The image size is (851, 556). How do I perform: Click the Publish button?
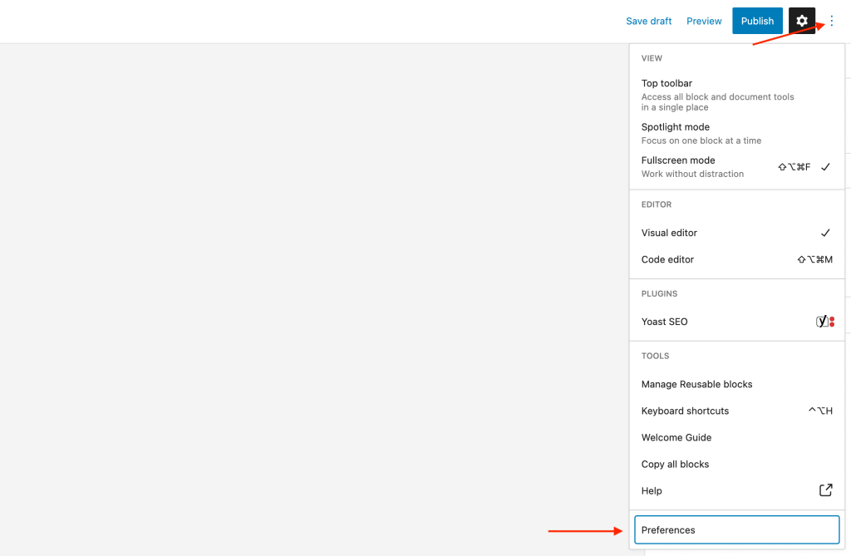click(x=757, y=21)
